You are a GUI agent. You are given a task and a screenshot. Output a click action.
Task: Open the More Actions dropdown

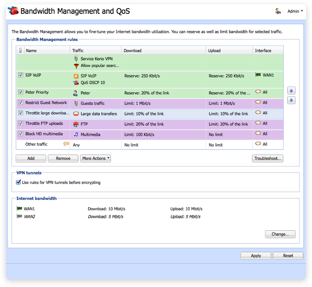point(96,159)
